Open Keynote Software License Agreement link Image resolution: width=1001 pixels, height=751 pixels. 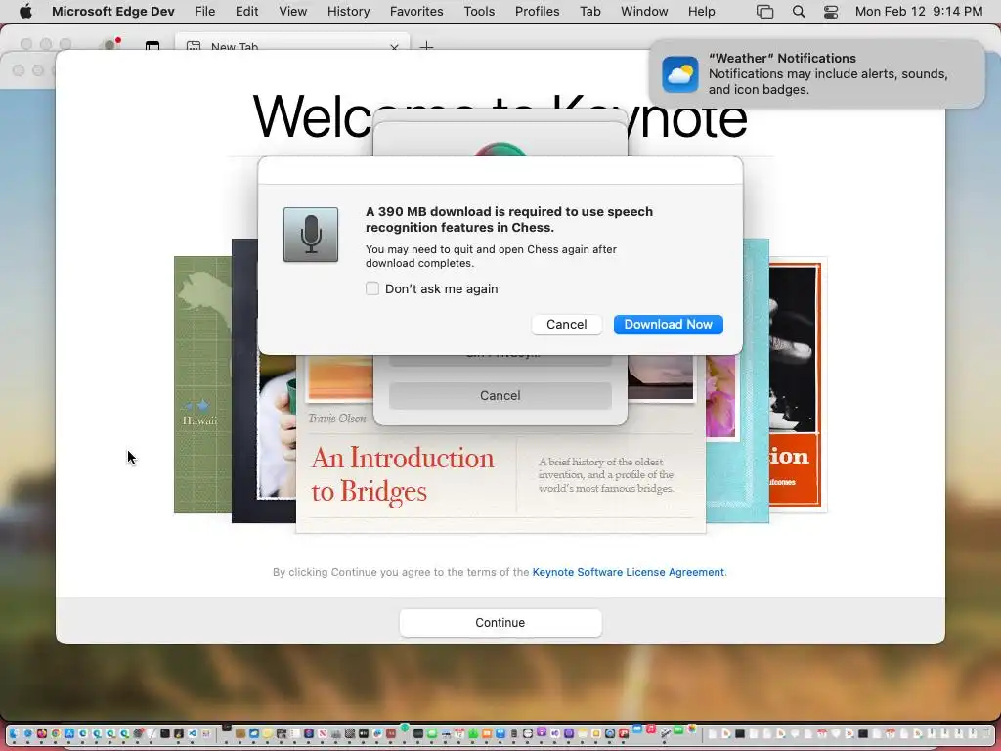tap(629, 572)
